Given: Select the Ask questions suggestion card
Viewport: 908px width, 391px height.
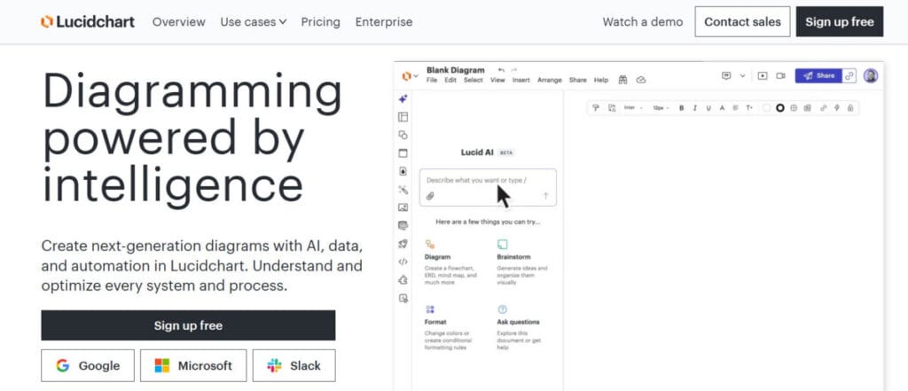Looking at the screenshot, I should coord(519,327).
